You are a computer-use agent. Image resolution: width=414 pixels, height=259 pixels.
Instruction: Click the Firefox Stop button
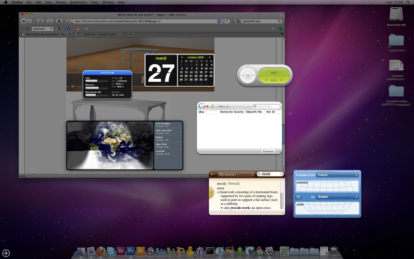tap(50, 21)
